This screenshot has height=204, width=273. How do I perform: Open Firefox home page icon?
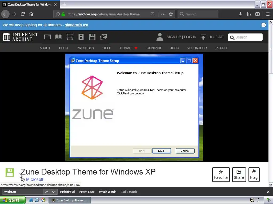[x=31, y=14]
